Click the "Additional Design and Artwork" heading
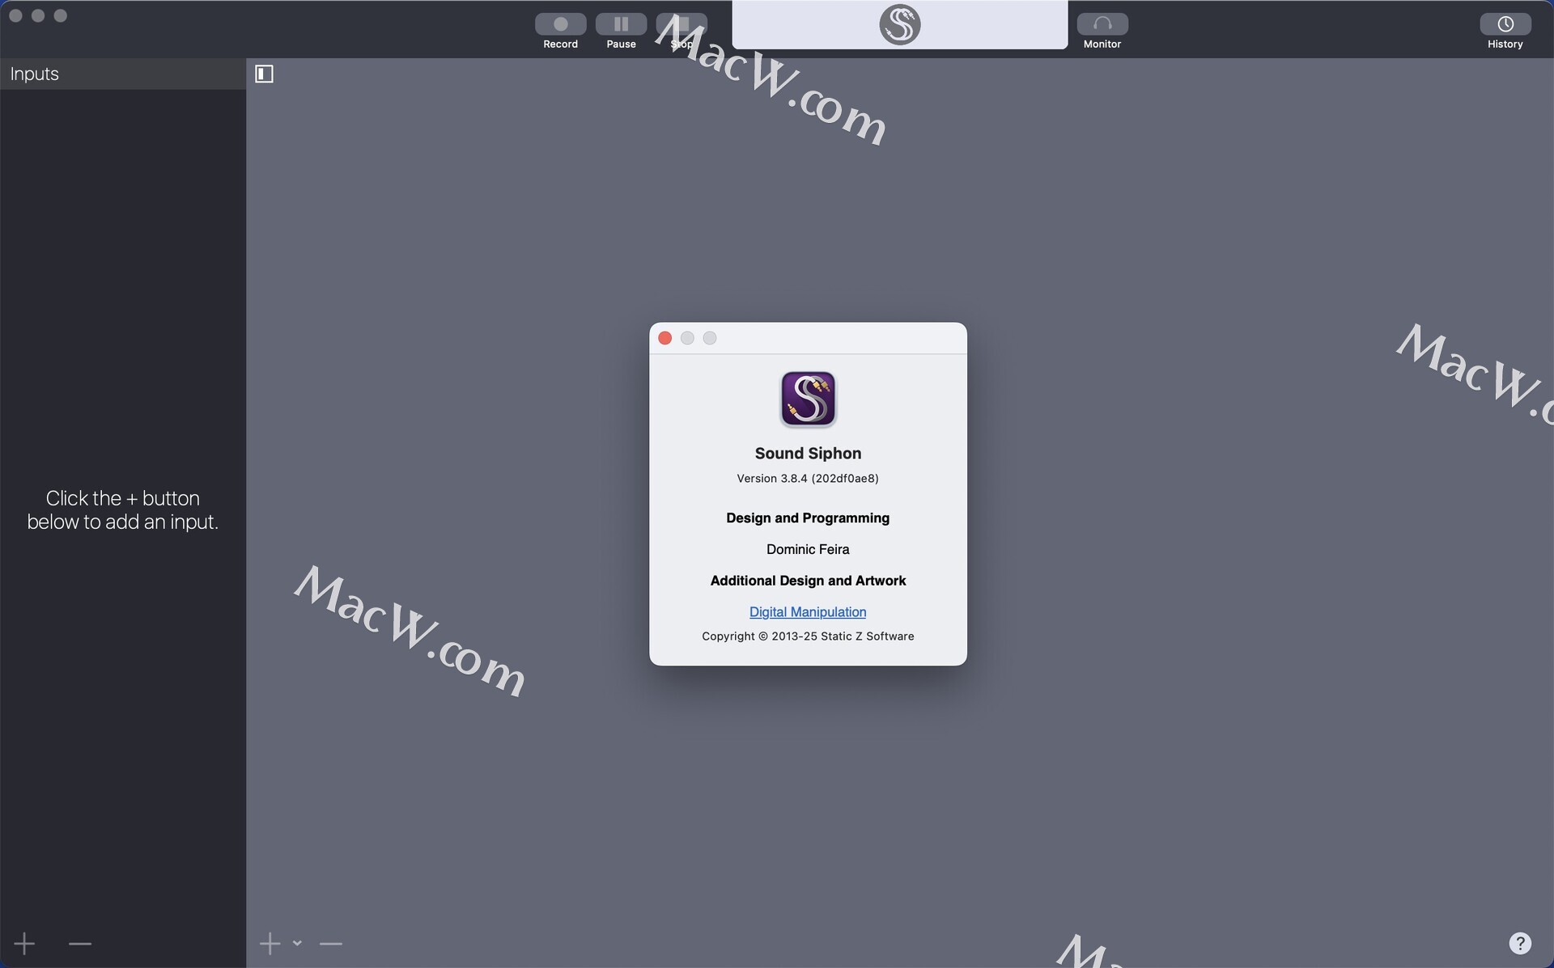The height and width of the screenshot is (968, 1554). coord(808,581)
